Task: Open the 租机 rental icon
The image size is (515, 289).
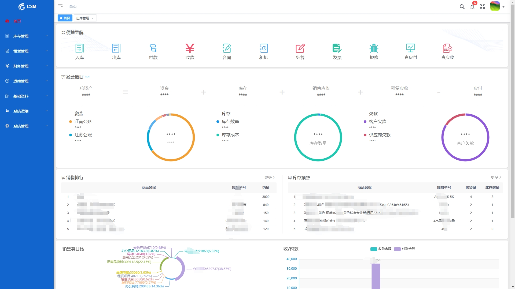Action: point(264,48)
